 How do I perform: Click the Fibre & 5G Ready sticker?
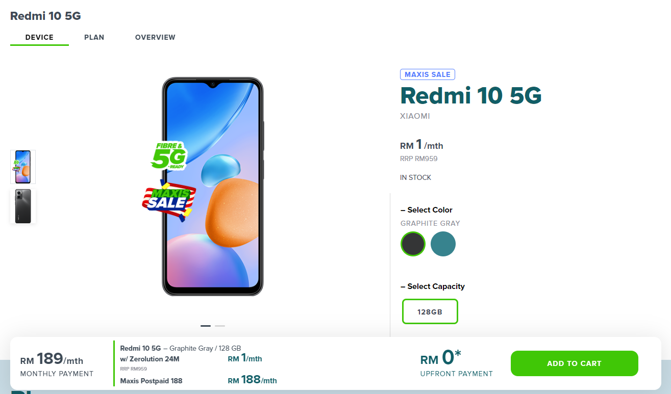click(169, 156)
